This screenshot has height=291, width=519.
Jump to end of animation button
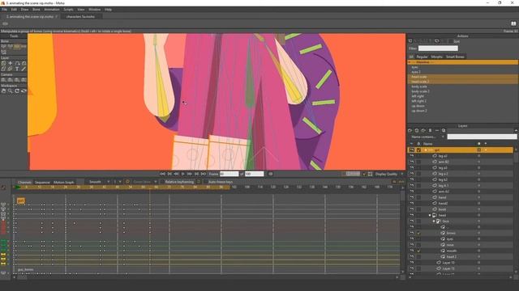tap(204, 174)
